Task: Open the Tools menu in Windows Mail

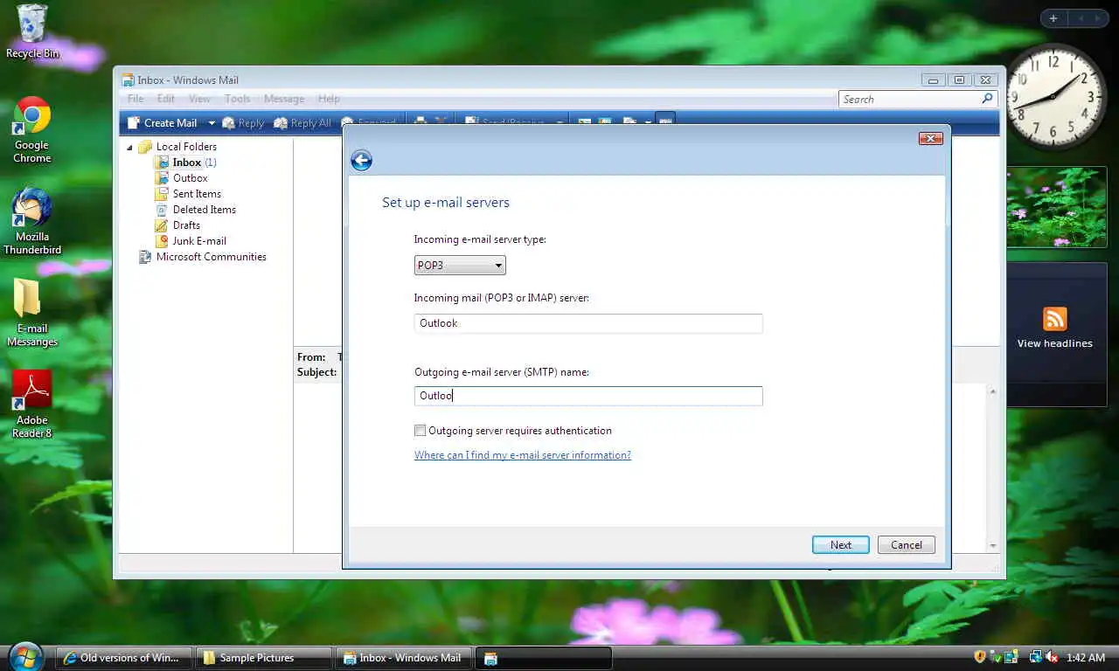Action: (237, 99)
